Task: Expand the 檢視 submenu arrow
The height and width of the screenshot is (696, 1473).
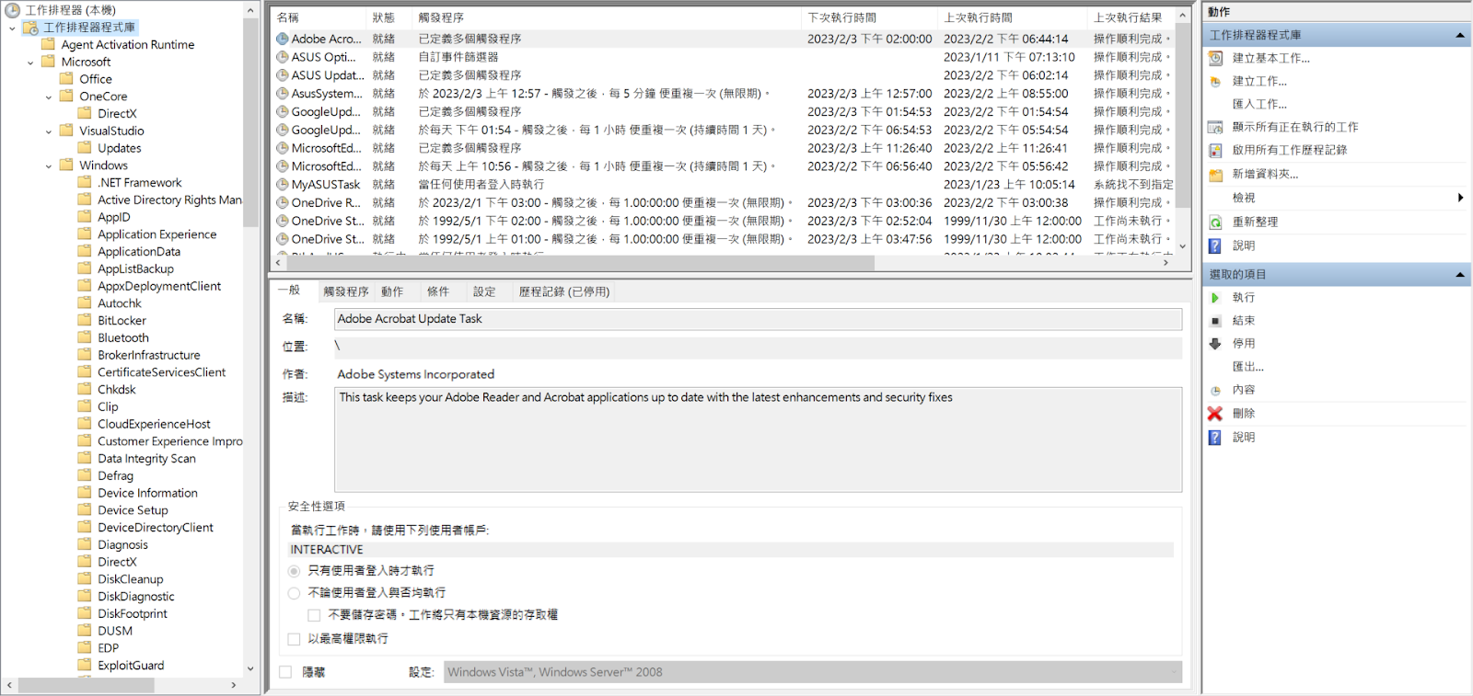Action: click(x=1461, y=198)
